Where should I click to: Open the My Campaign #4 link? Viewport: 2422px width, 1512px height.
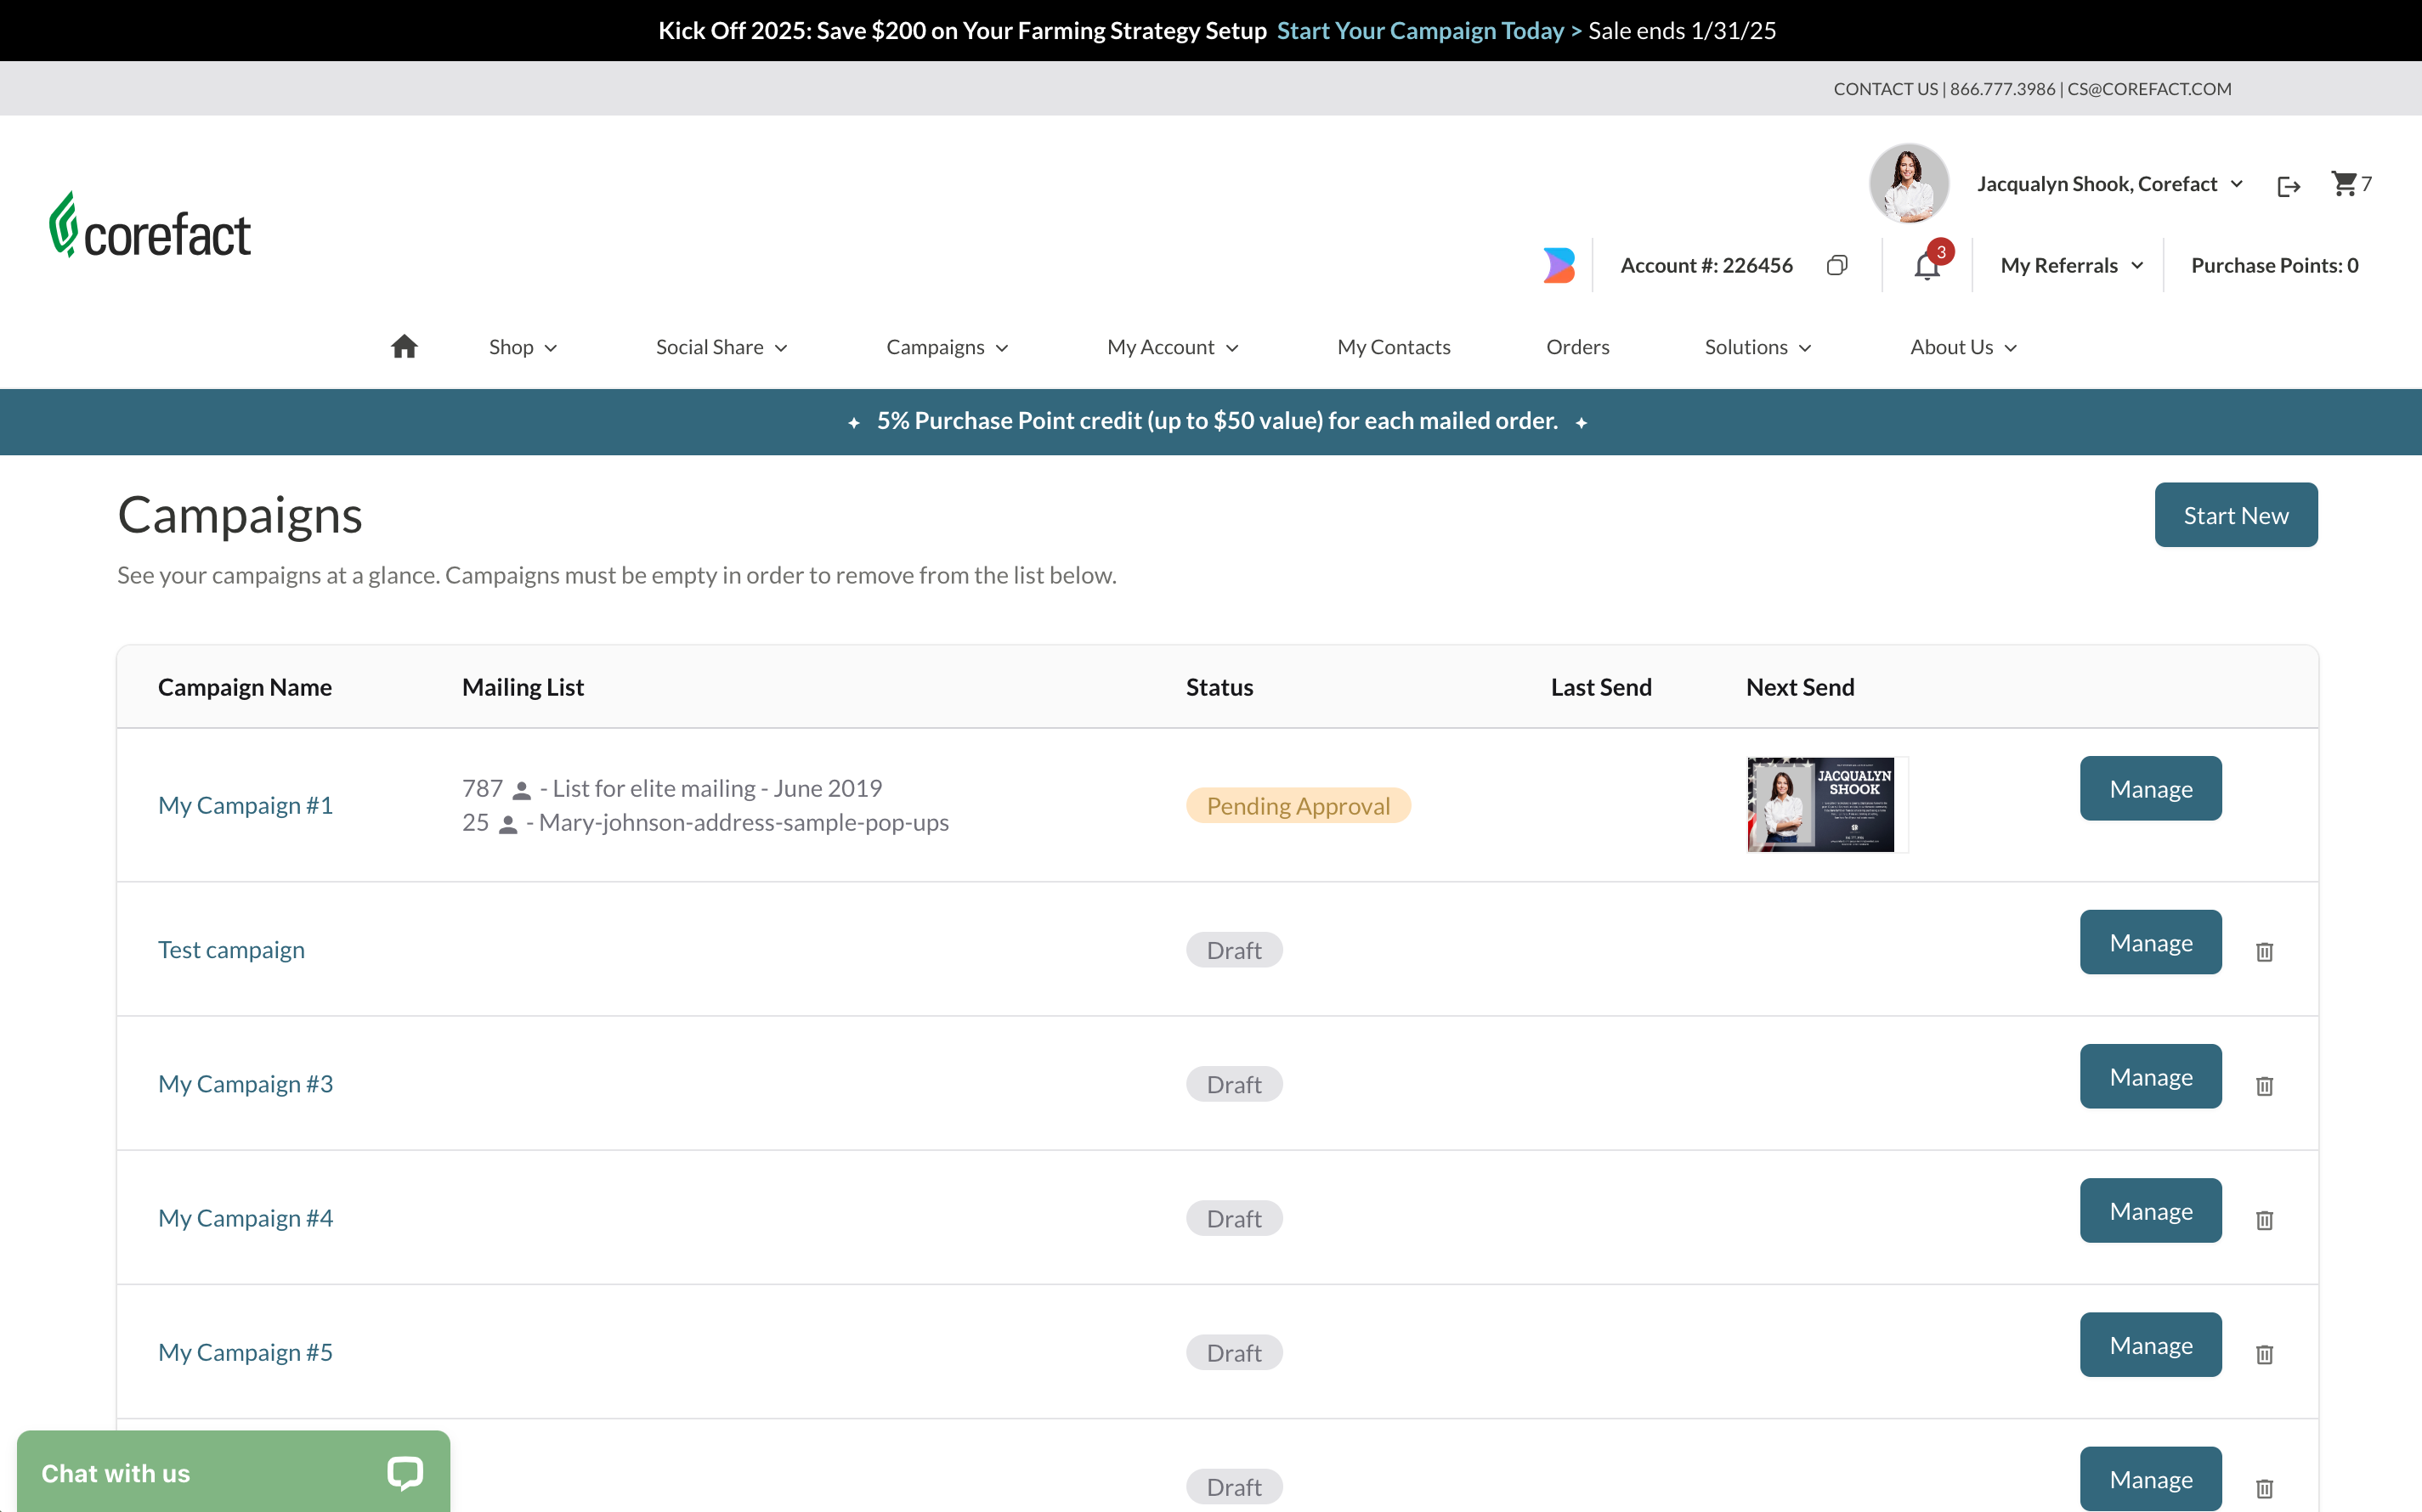pyautogui.click(x=245, y=1218)
